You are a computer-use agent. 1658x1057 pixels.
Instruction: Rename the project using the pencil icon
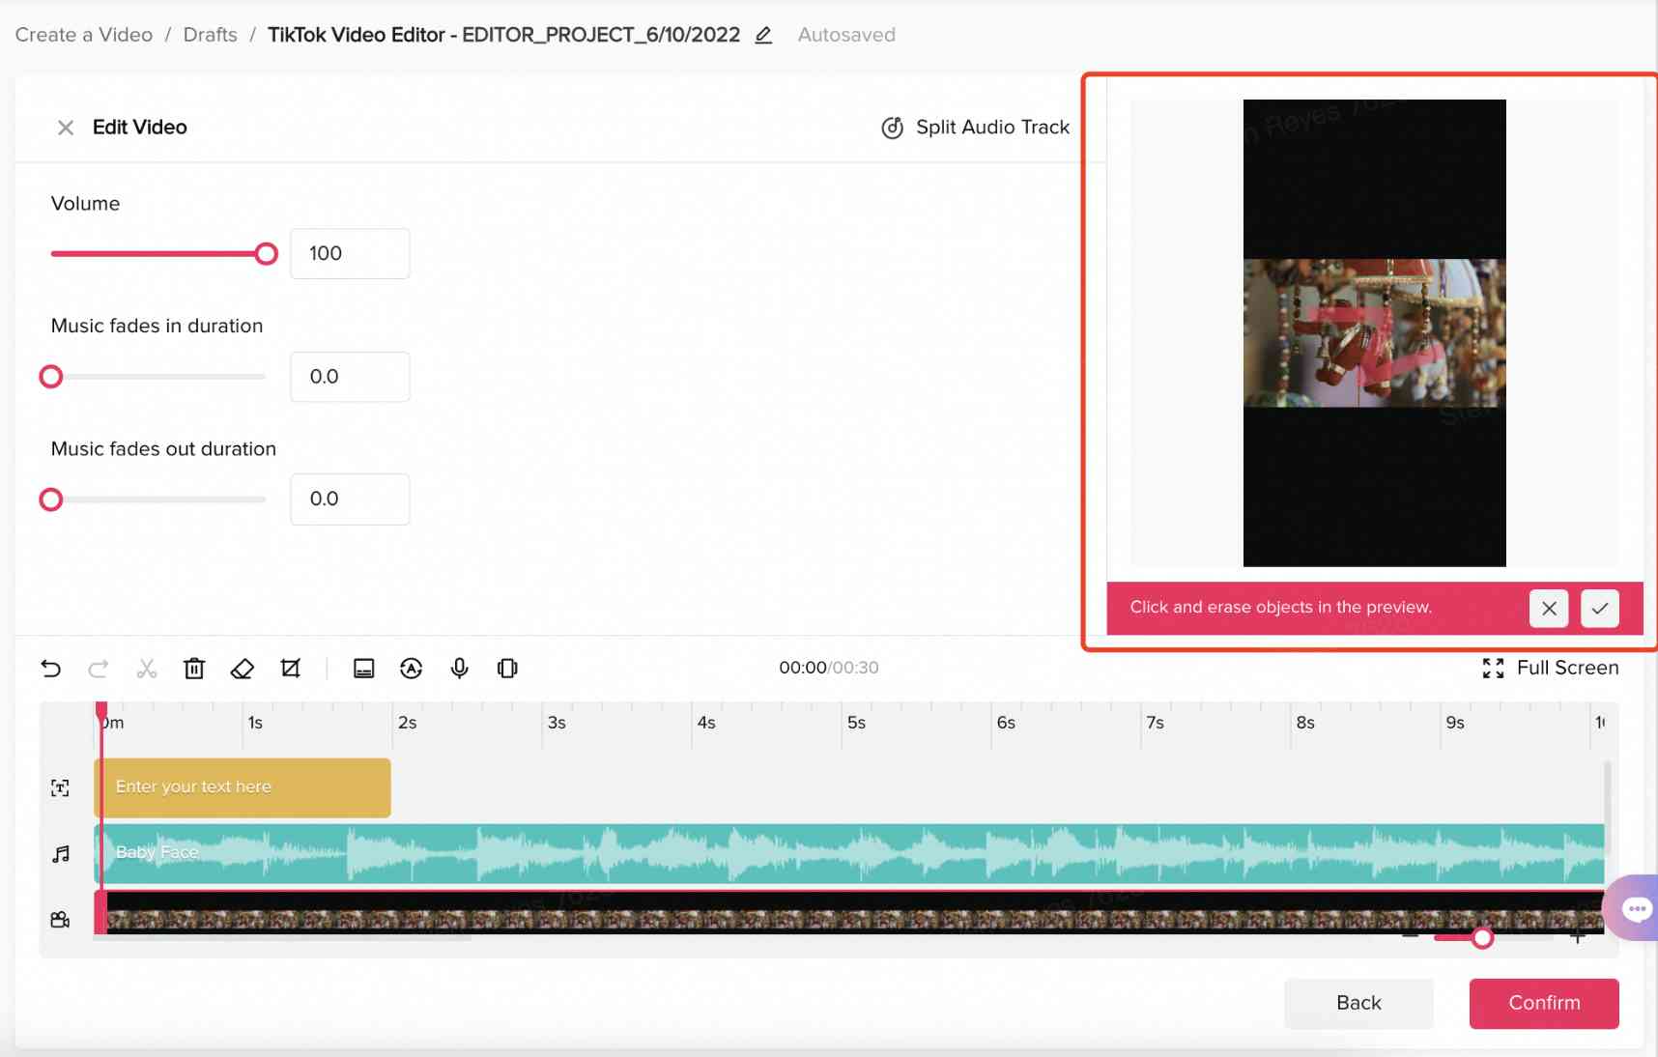pos(762,35)
